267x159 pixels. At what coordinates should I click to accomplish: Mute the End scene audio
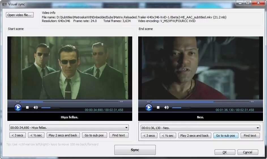coord(166,108)
